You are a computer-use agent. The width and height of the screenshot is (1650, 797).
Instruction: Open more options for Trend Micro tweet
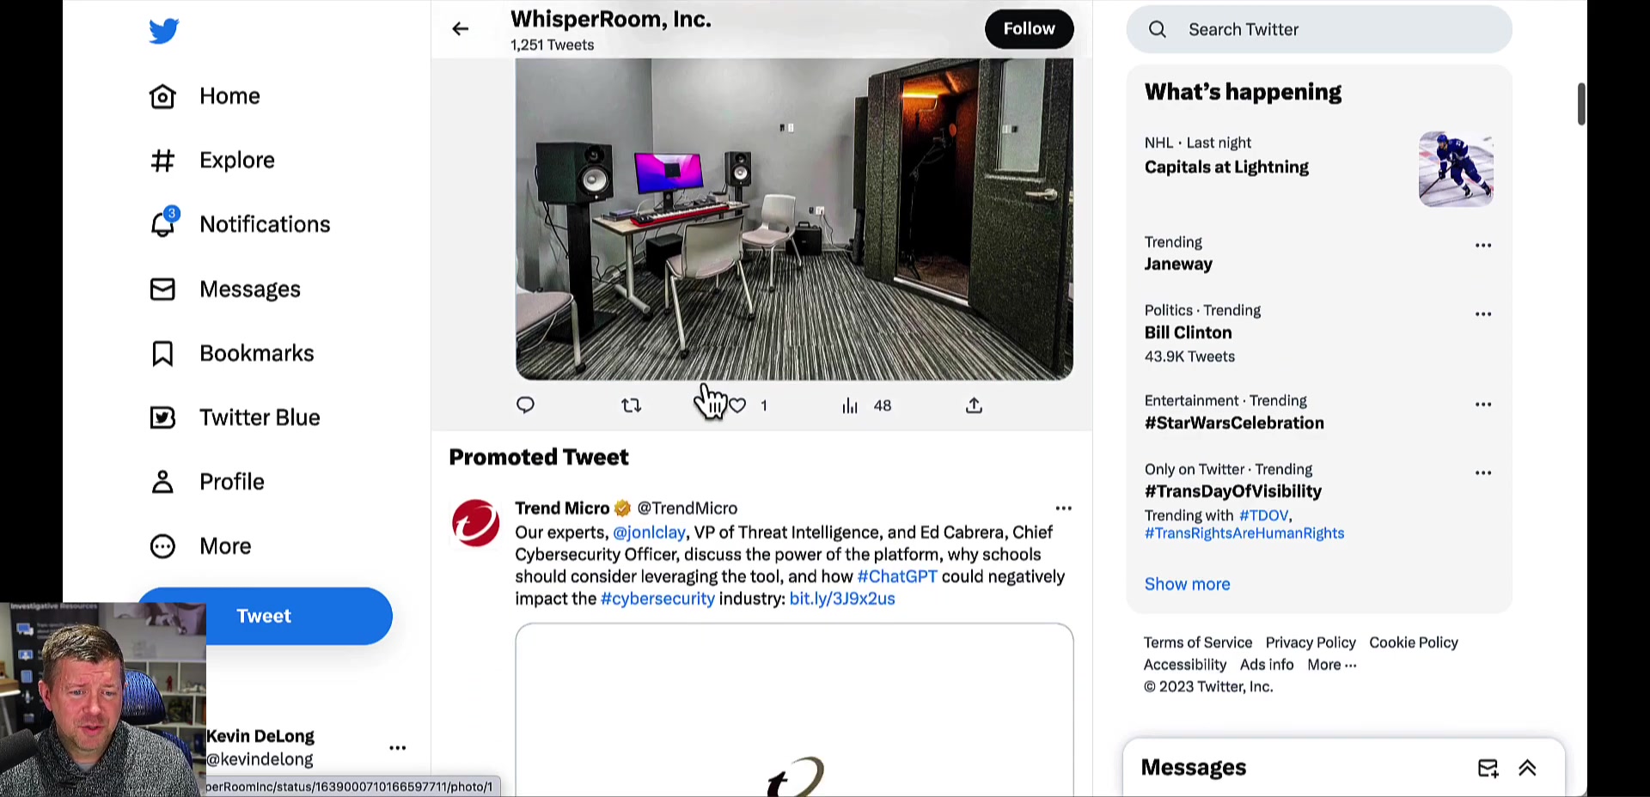coord(1063,508)
